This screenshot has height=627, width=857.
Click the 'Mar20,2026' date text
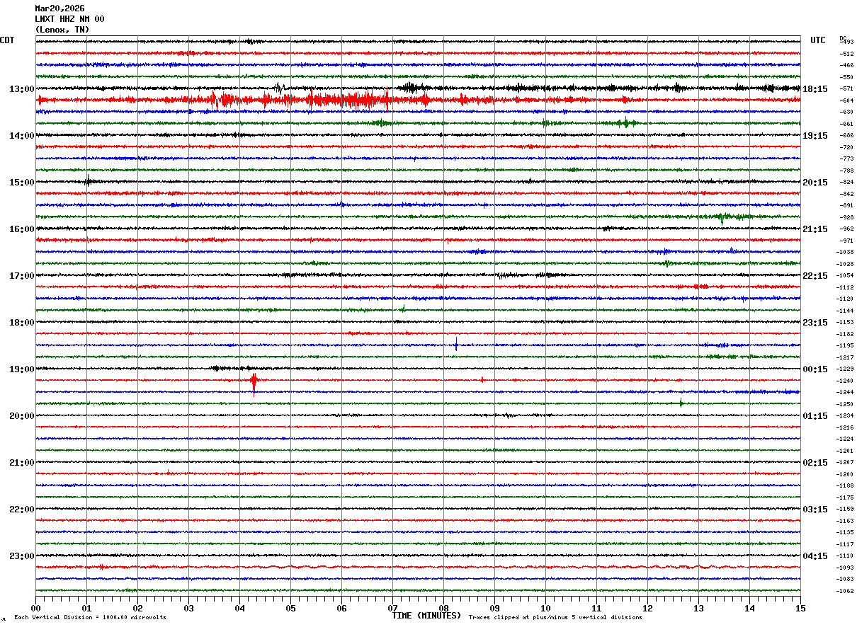59,8
